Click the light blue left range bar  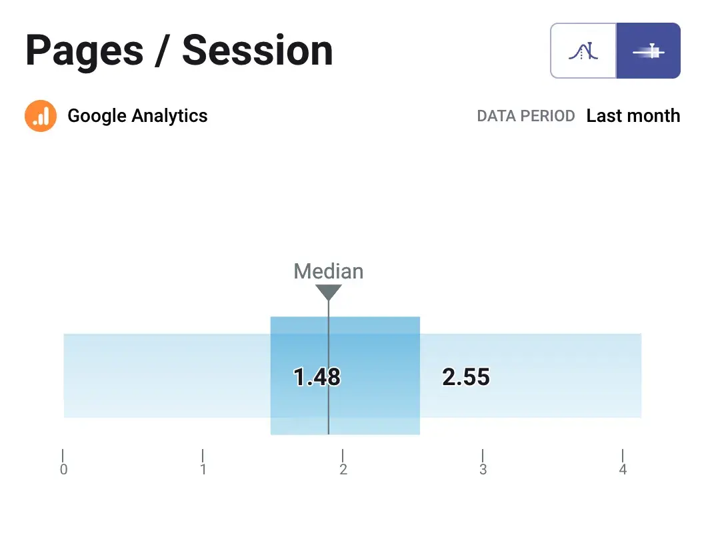point(167,375)
